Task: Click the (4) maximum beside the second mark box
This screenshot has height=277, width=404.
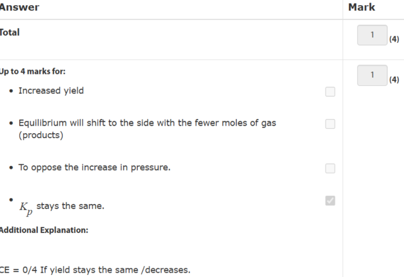Action: (393, 81)
